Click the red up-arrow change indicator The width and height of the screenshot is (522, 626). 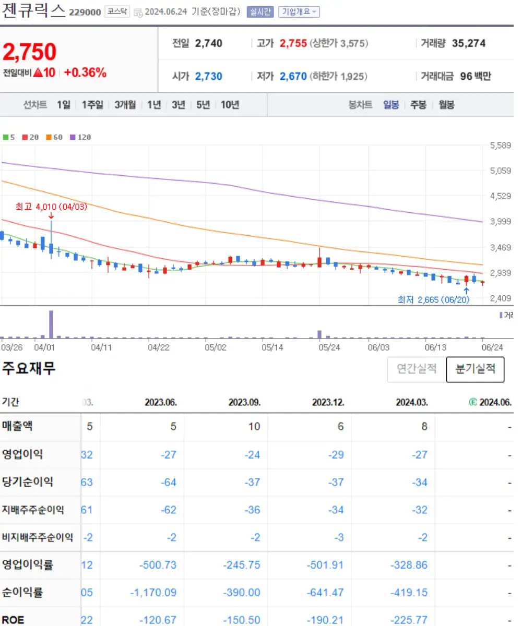(x=38, y=73)
